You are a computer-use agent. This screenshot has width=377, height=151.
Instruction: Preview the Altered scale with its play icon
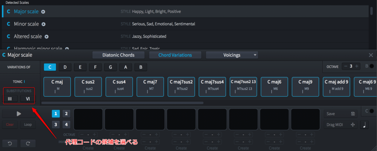47,37
